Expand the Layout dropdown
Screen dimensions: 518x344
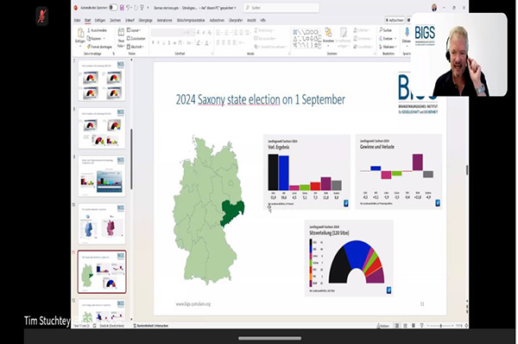(x=134, y=30)
